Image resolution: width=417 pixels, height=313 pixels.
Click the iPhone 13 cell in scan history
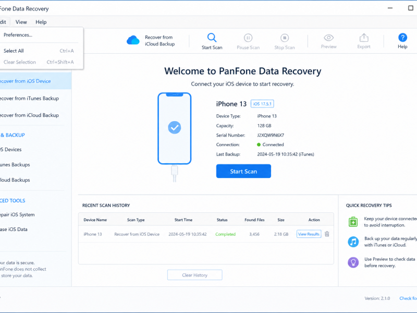pos(93,234)
